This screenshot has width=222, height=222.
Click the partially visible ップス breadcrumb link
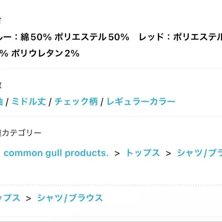pos(10,198)
